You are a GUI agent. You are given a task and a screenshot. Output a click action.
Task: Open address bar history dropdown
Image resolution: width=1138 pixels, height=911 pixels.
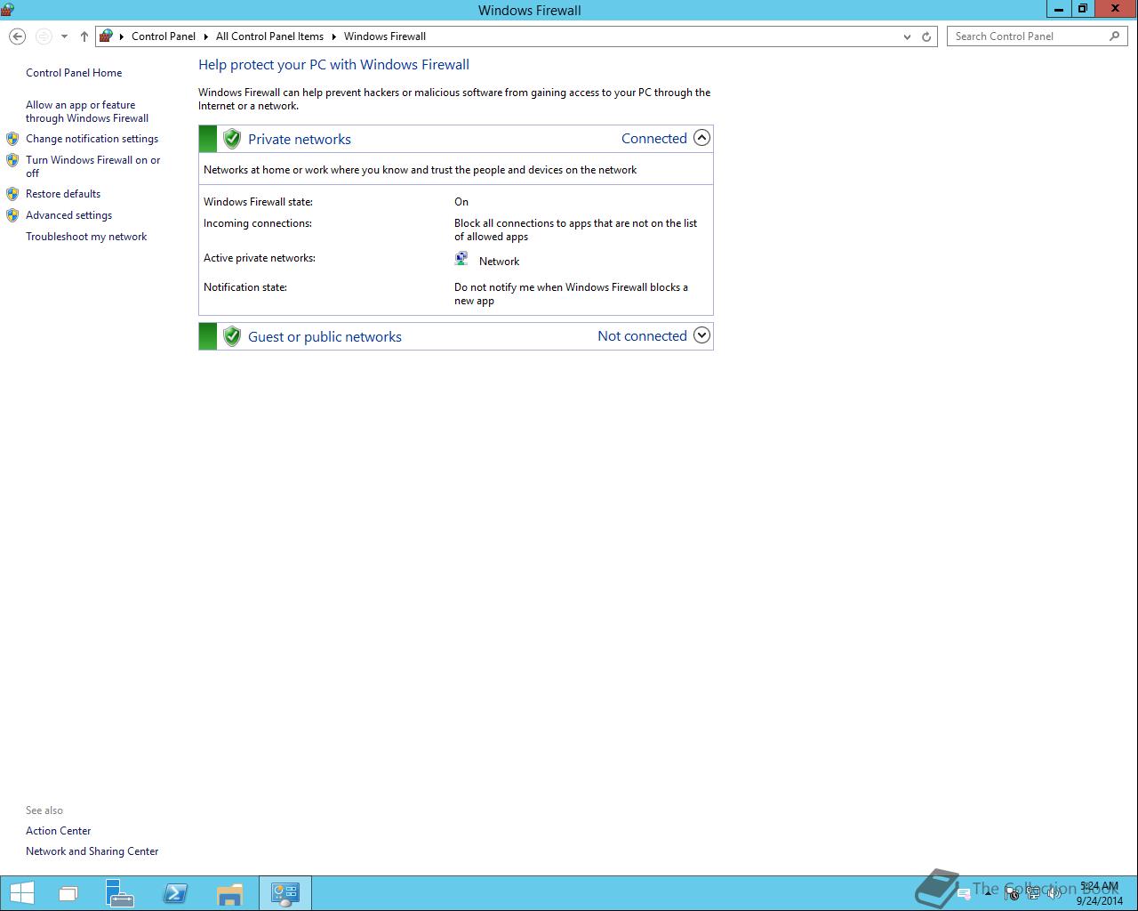[907, 36]
